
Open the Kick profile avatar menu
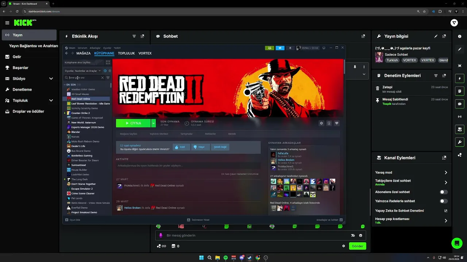coord(454,23)
